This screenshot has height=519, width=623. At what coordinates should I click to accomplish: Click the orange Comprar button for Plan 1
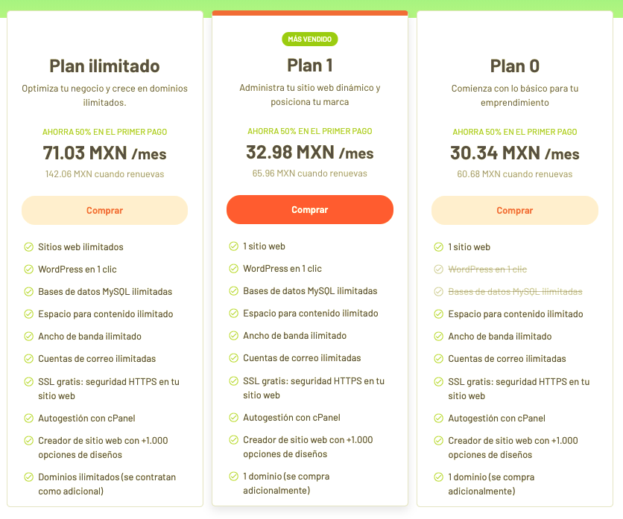[x=310, y=210]
